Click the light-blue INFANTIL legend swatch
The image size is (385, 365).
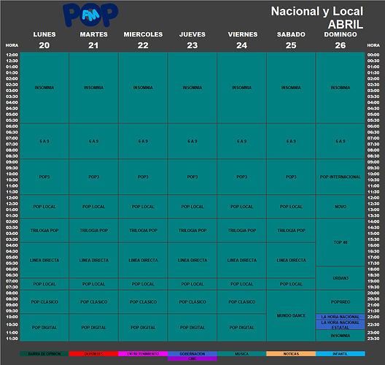click(341, 354)
